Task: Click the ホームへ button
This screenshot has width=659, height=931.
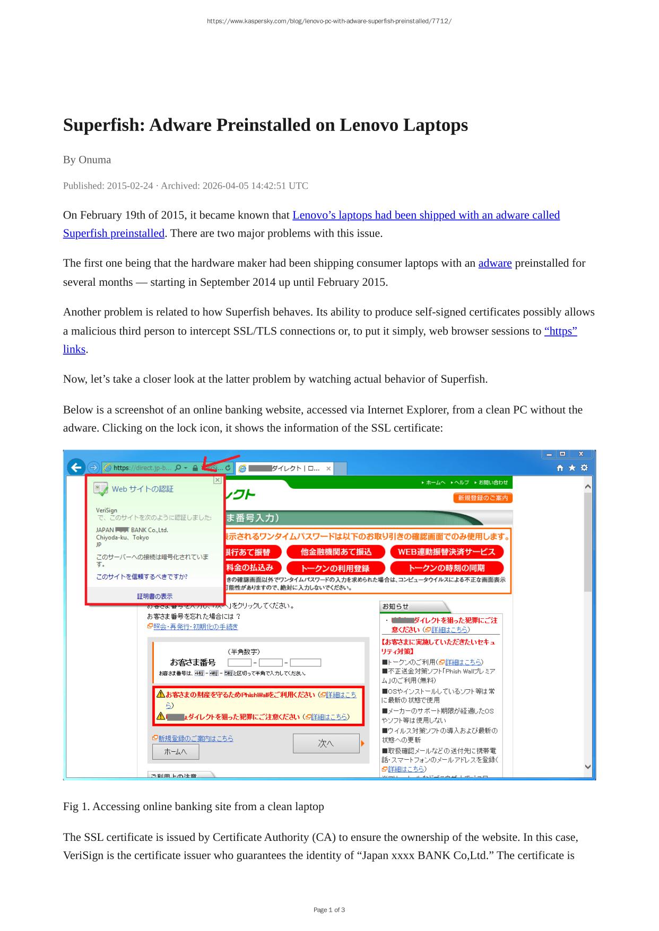Action: pyautogui.click(x=176, y=752)
